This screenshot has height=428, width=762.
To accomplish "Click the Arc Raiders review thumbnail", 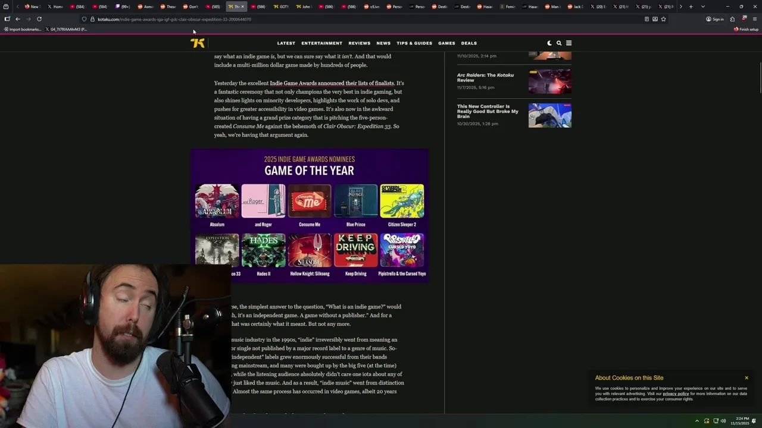I will (549, 81).
